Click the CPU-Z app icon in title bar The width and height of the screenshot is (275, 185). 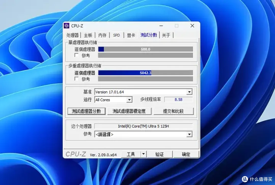tap(66, 26)
